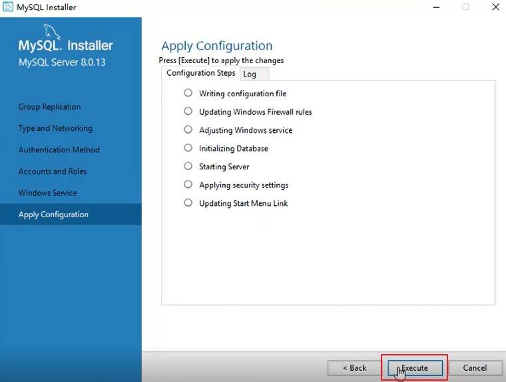Select the Starting Server step indicator
Image resolution: width=506 pixels, height=382 pixels.
pos(188,166)
